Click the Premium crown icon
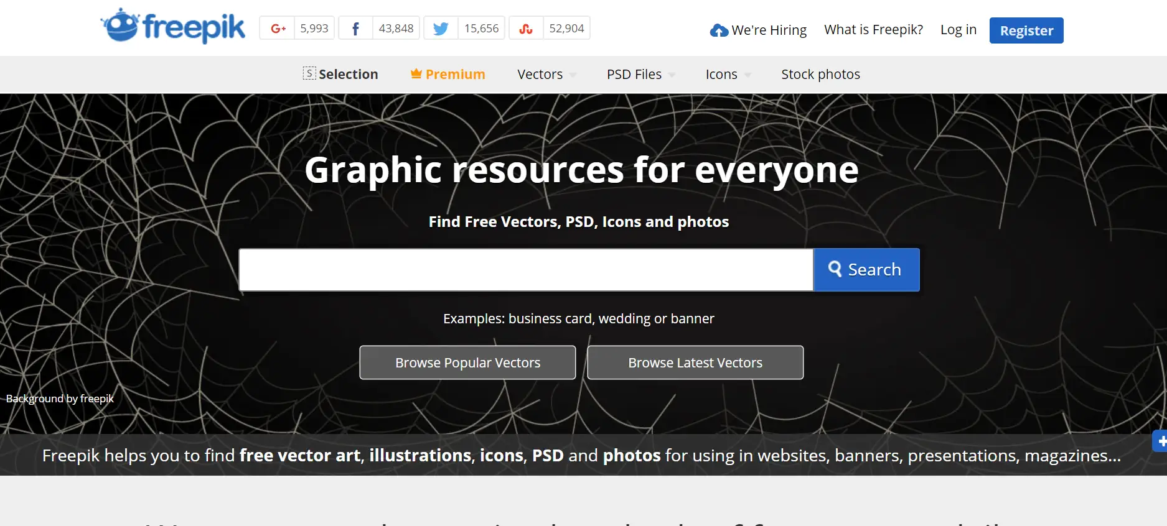Screen dimensions: 1167x526 point(416,74)
